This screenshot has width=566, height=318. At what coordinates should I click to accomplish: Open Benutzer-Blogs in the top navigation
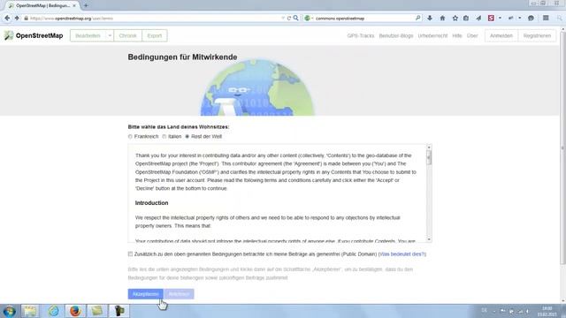[x=396, y=35]
